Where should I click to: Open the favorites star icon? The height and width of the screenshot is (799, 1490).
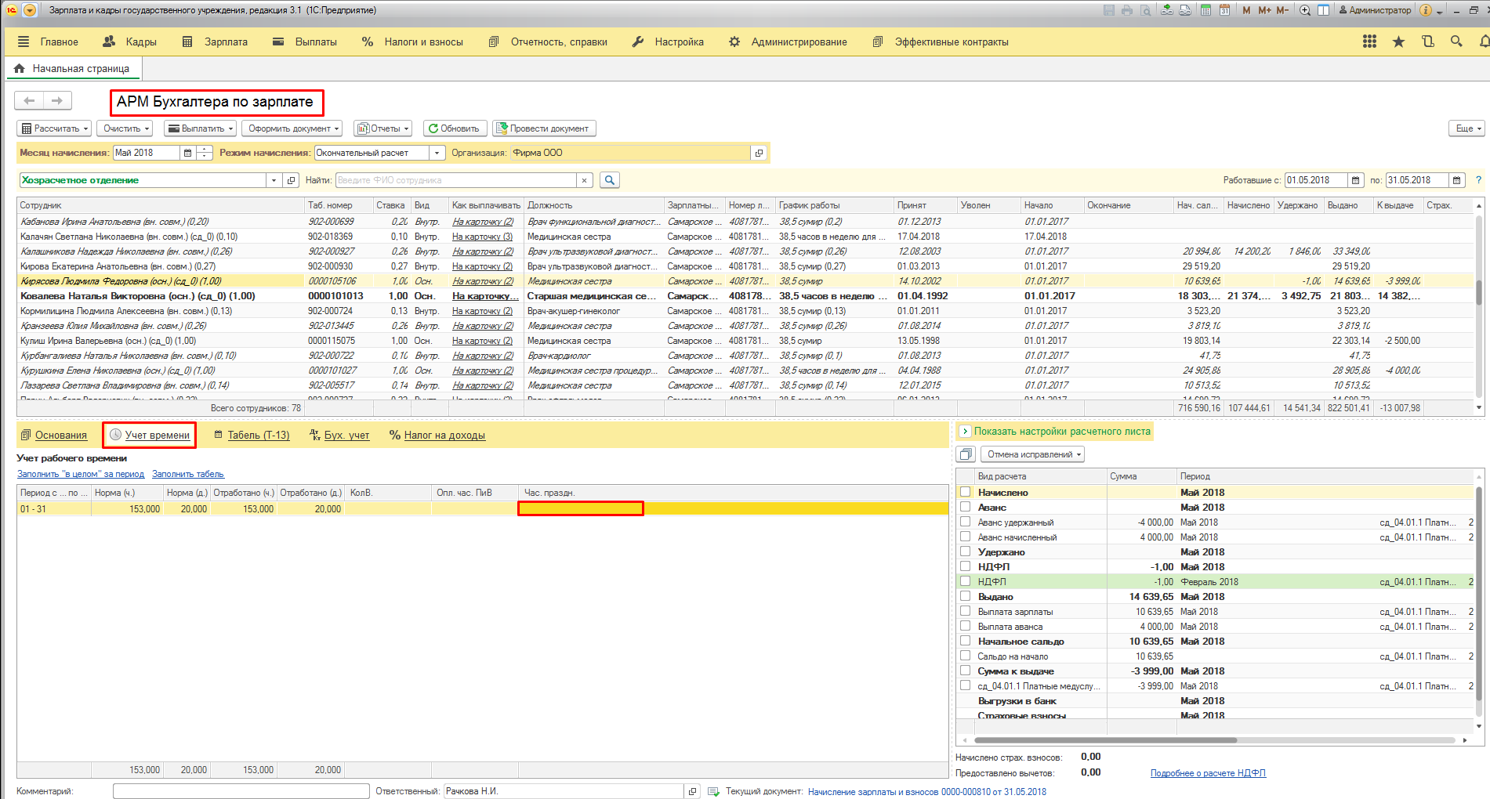tap(1398, 42)
